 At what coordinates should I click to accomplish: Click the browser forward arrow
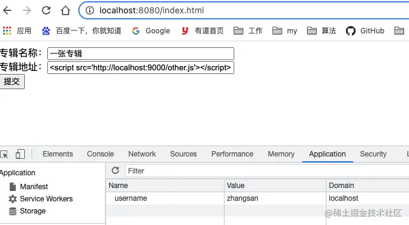(x=27, y=10)
